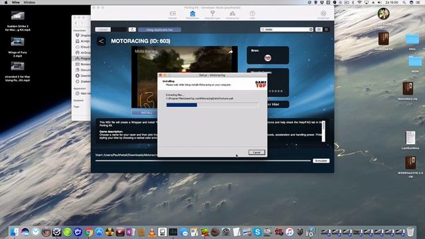Click the round icon at Porting Kit's toolbar right end
This screenshot has height=239, width=425.
(x=323, y=13)
